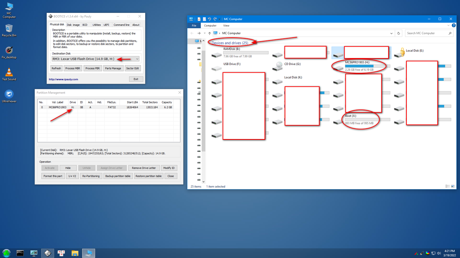
Task: Open the Computer ribbon tab
Action: [x=210, y=25]
